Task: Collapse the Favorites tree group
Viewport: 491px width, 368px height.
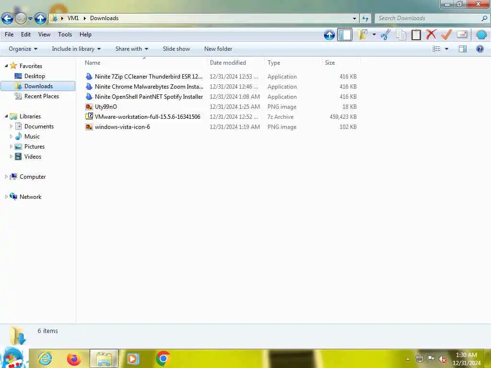Action: pos(6,66)
